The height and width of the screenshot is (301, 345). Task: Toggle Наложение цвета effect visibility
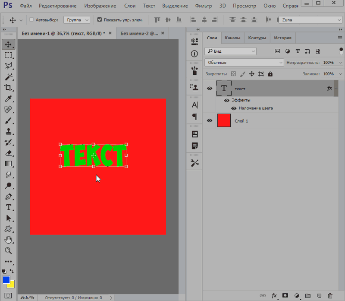[x=234, y=108]
